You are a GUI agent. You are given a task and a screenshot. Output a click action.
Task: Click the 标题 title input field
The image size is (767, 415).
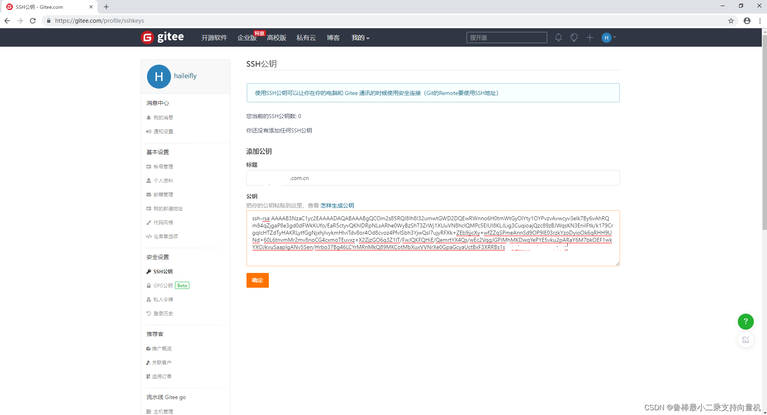pos(433,178)
